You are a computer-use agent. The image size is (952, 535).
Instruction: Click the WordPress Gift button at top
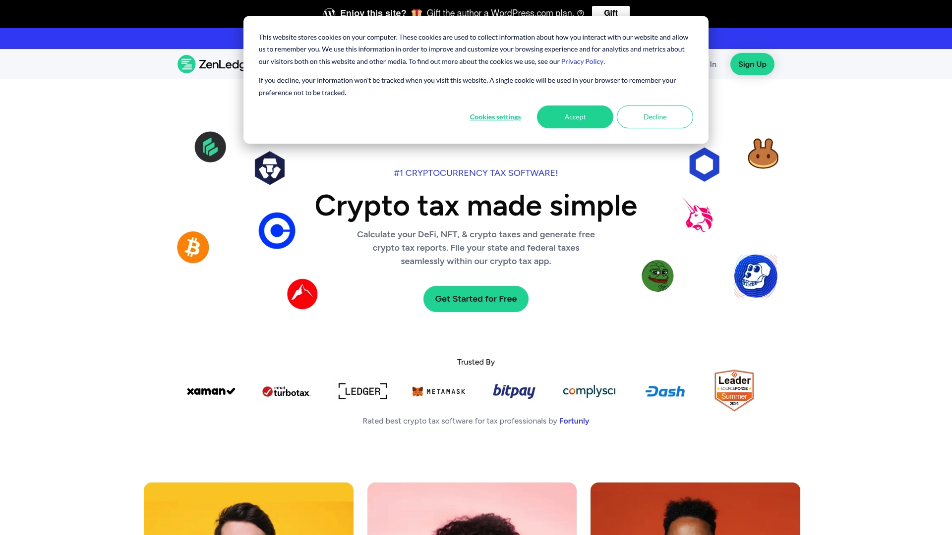pos(610,13)
